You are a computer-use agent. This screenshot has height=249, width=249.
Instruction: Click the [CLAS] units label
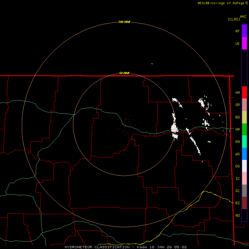(x=234, y=19)
